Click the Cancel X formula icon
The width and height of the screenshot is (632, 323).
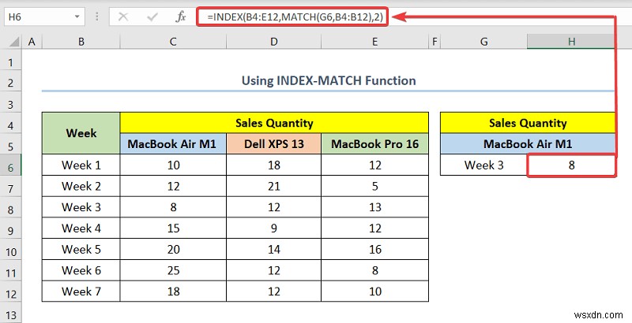(123, 17)
